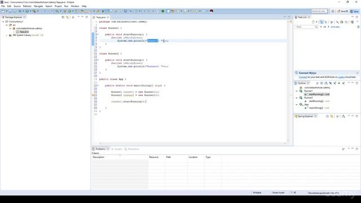Screen dimensions: 361x203
Task: Open the red Spring dashboard icon in toolbar
Action: point(212,11)
